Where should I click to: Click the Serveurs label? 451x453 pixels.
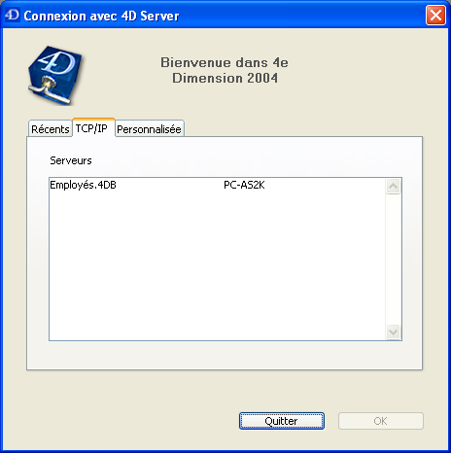(x=71, y=160)
